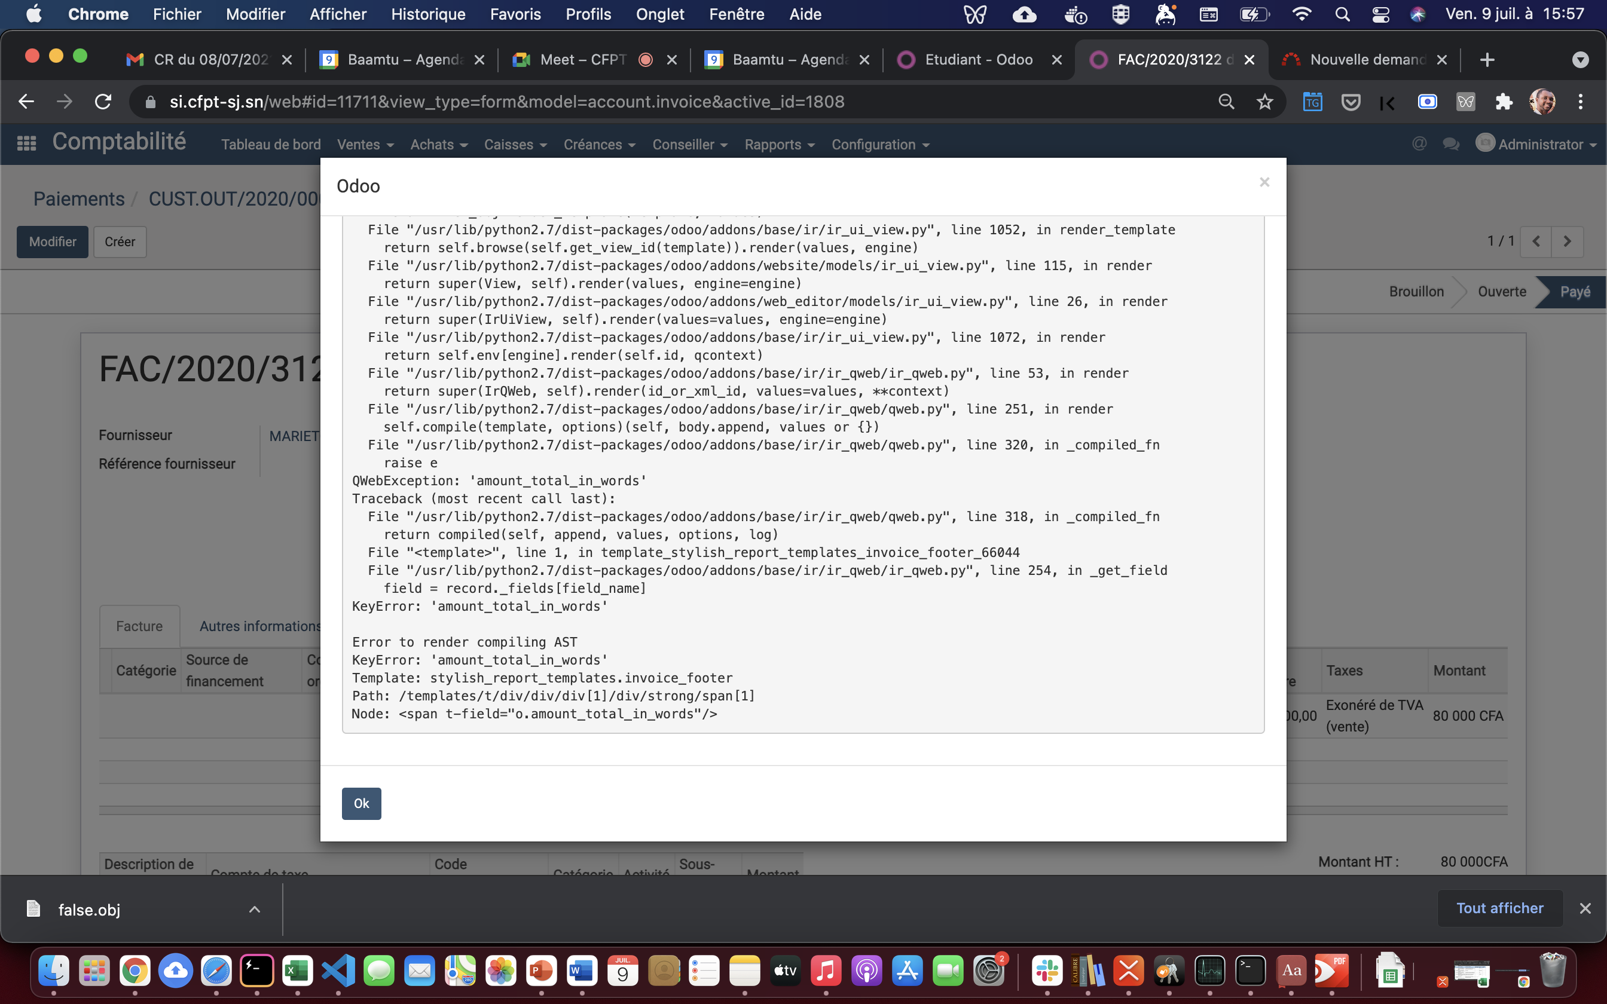Viewport: 1607px width, 1004px height.
Task: Open the Odoo apps grid menu
Action: (26, 143)
